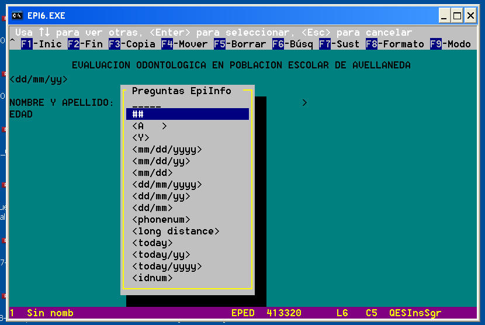This screenshot has width=485, height=325.
Task: Select the _____ text field entry
Action: tap(146, 105)
